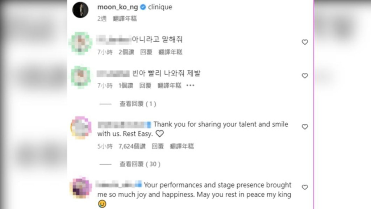
Task: Like the '빈아 빨리 나와줘 제발' comment
Action: [305, 76]
